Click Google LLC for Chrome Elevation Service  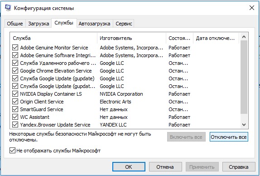pos(112,71)
